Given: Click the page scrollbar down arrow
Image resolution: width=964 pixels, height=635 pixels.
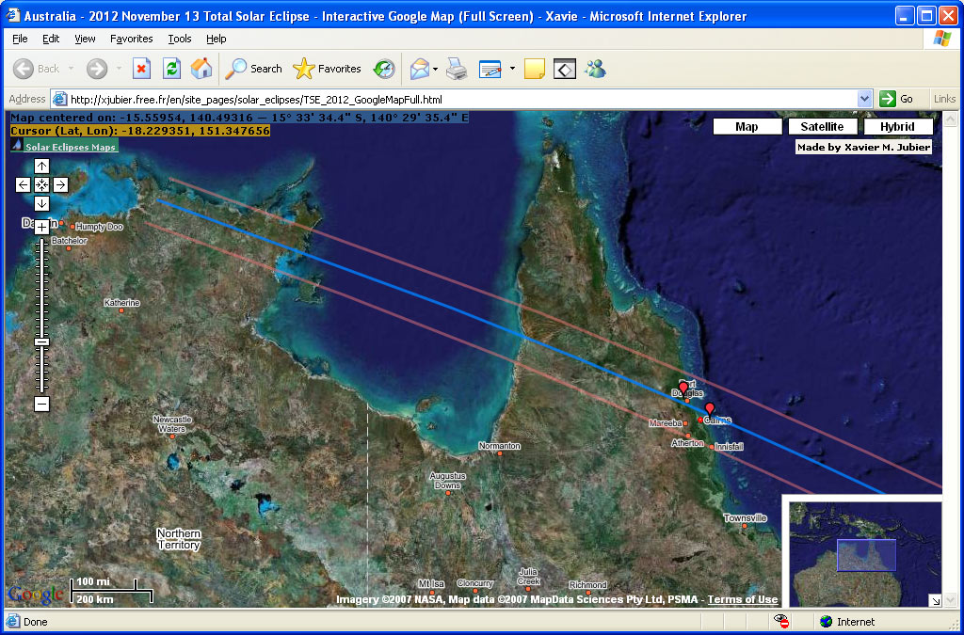Looking at the screenshot, I should click(x=950, y=600).
